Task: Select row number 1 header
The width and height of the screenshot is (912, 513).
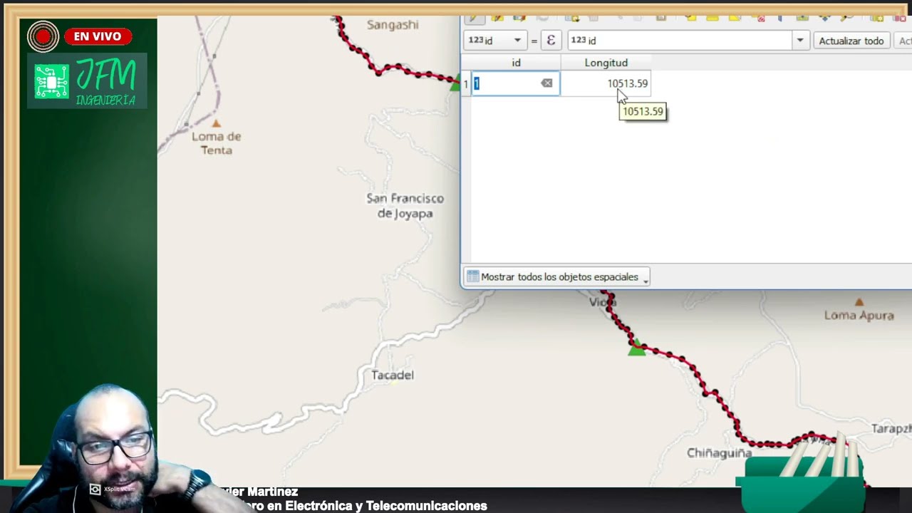Action: click(x=466, y=84)
